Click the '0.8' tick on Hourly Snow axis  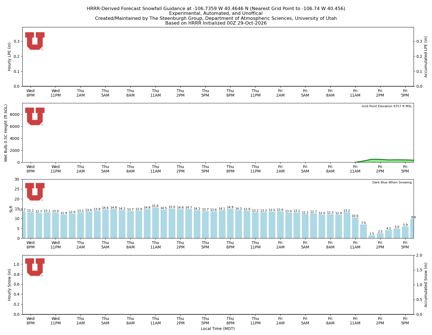17,274
